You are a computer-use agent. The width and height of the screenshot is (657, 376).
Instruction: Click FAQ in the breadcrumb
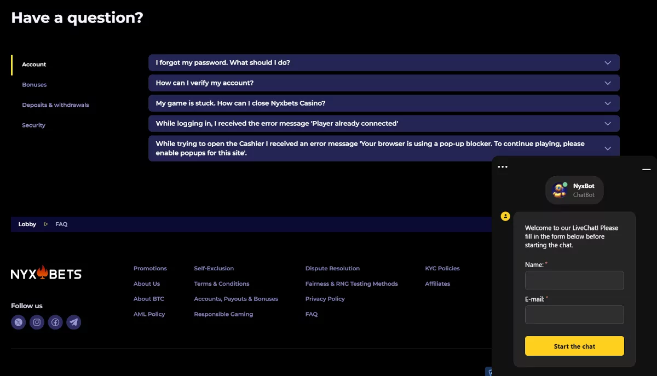coord(61,224)
